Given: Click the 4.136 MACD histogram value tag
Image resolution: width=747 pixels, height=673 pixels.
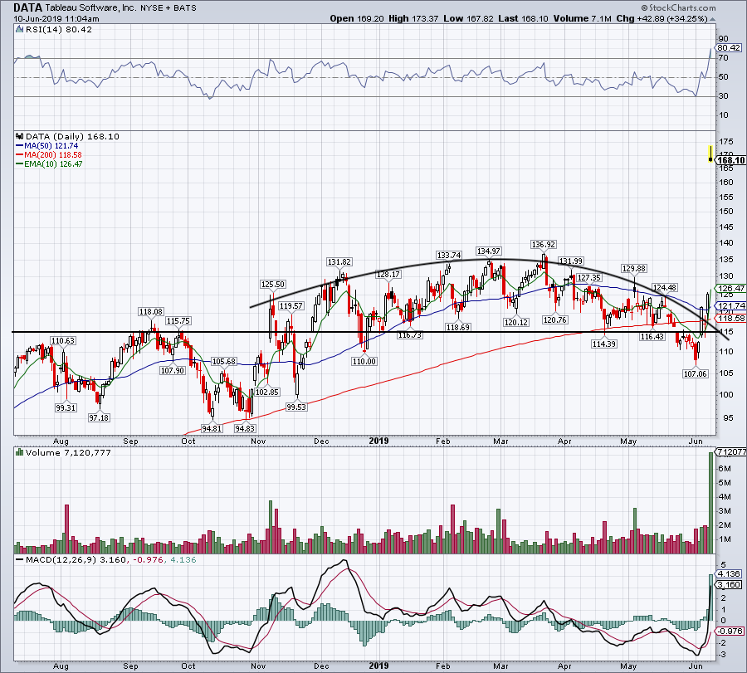Looking at the screenshot, I should [x=730, y=574].
